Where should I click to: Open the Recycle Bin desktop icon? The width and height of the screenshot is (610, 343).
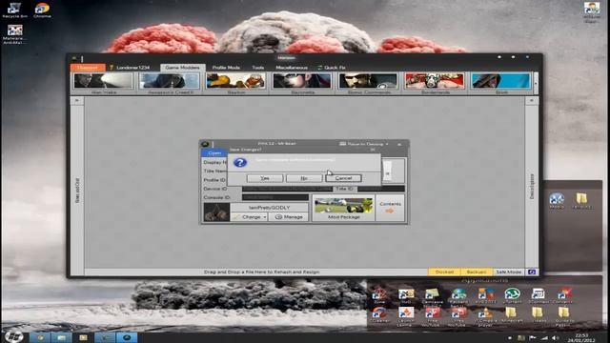click(14, 10)
